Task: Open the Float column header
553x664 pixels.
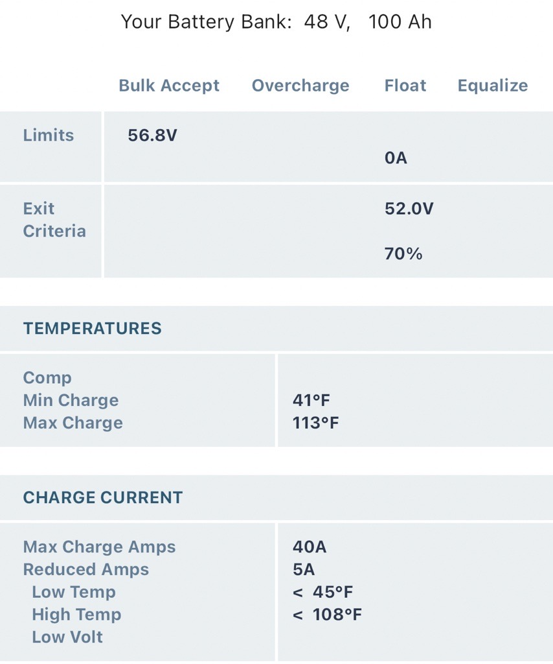Action: (405, 86)
